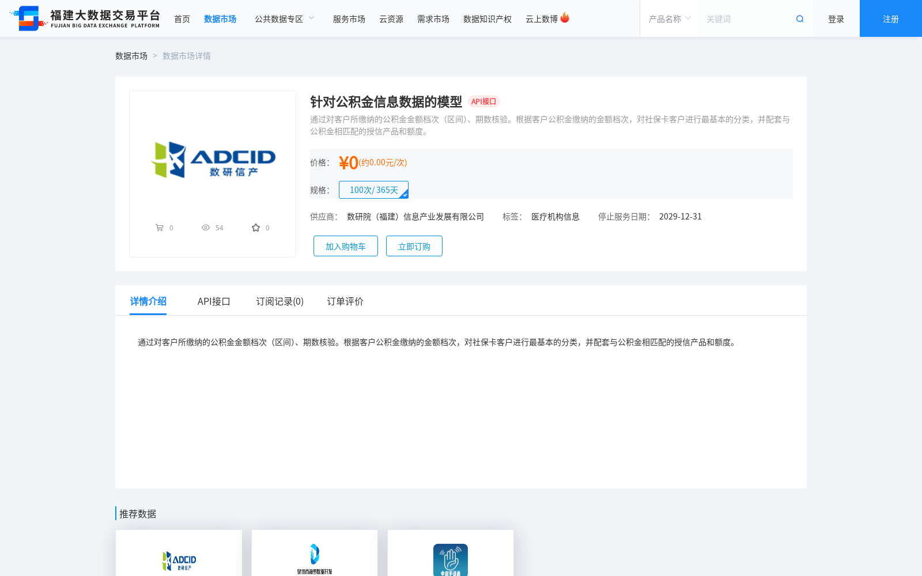Open the third recommended card with hand icon

tap(451, 553)
